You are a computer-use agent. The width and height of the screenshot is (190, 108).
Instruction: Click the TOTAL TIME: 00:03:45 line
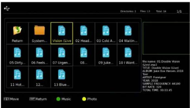click(x=157, y=90)
